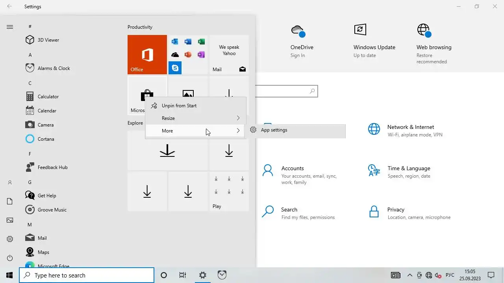Open Cortana circle on the taskbar
Screen dimensions: 504x283
click(164, 275)
